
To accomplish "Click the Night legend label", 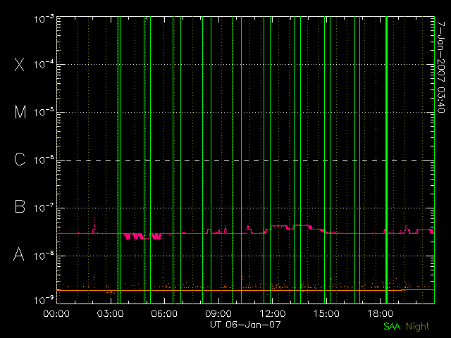I will (418, 327).
